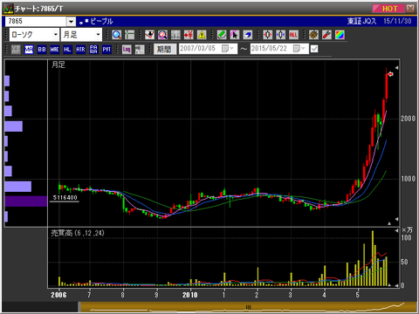Open the gear settings icon
Screen dimensions: 419x314
[x=313, y=35]
